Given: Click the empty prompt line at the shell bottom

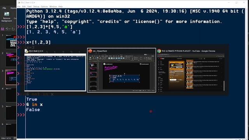Looking at the screenshot, I should point(135,115).
